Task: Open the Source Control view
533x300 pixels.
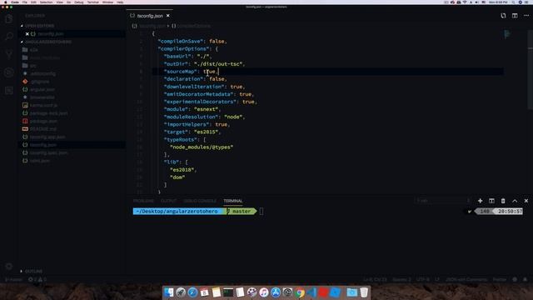Action: [x=9, y=54]
